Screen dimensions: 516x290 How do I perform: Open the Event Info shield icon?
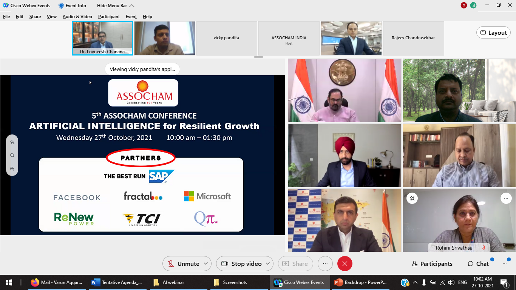click(x=61, y=6)
